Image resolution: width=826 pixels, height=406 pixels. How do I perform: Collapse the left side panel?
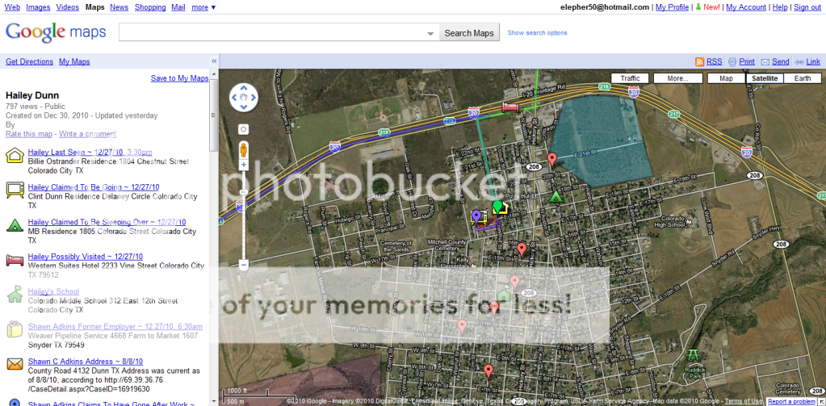[214, 61]
